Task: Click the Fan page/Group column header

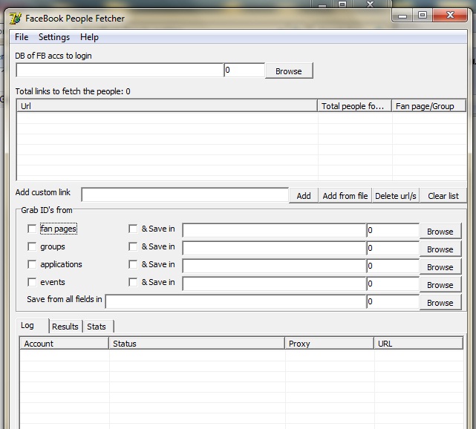Action: (x=428, y=106)
